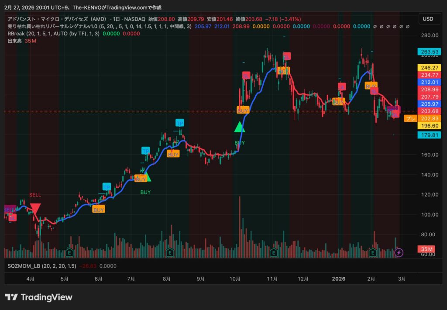Click the purple lightning bolt icon
This screenshot has width=447, height=310.
399,252
